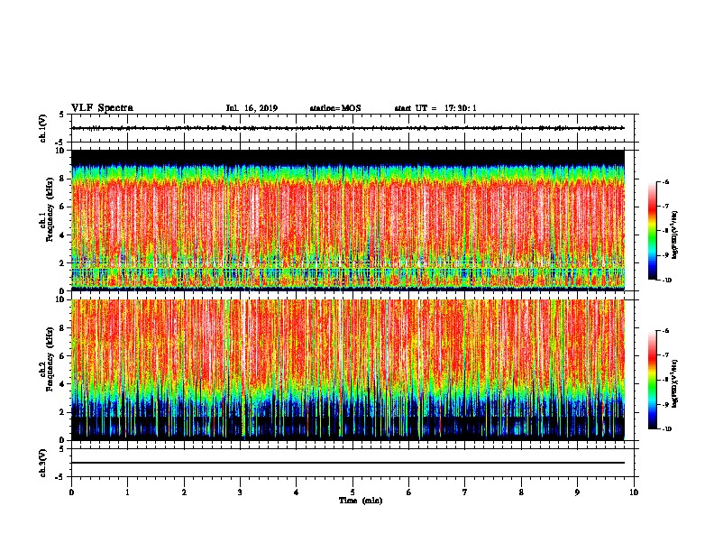Click the "-6" label on ch.2 colorbar
The height and width of the screenshot is (552, 714).
(x=665, y=331)
